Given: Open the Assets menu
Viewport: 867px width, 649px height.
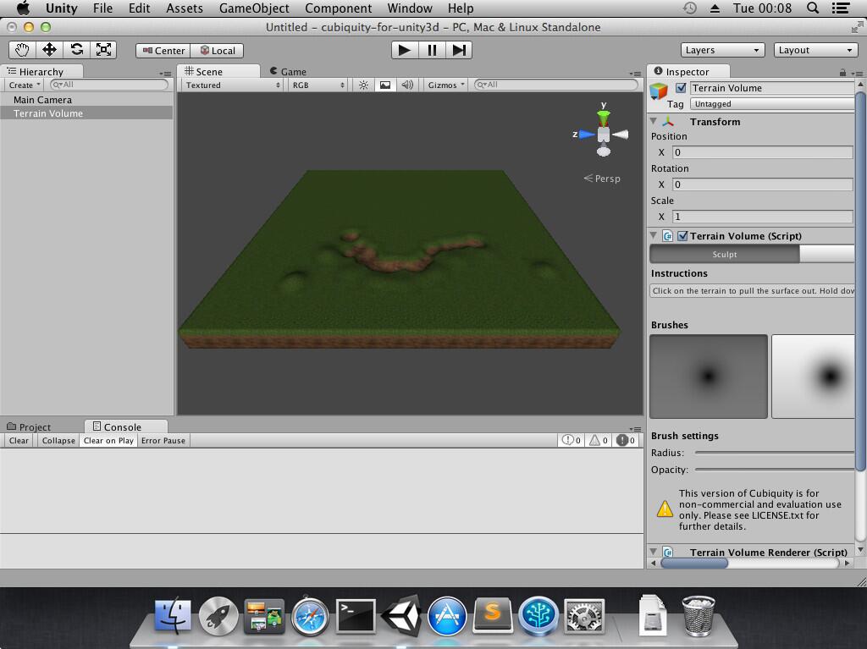Looking at the screenshot, I should pos(184,8).
